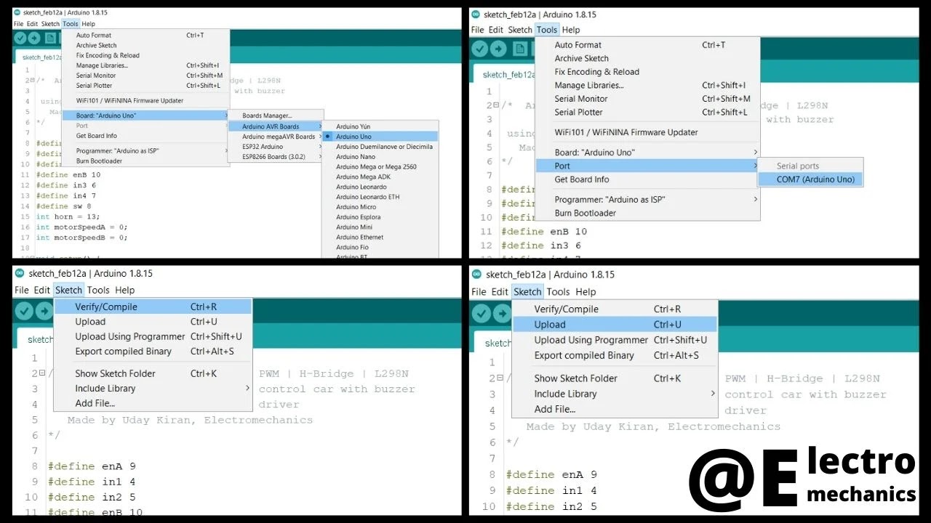Select Arduino Ethernet board

pos(359,237)
